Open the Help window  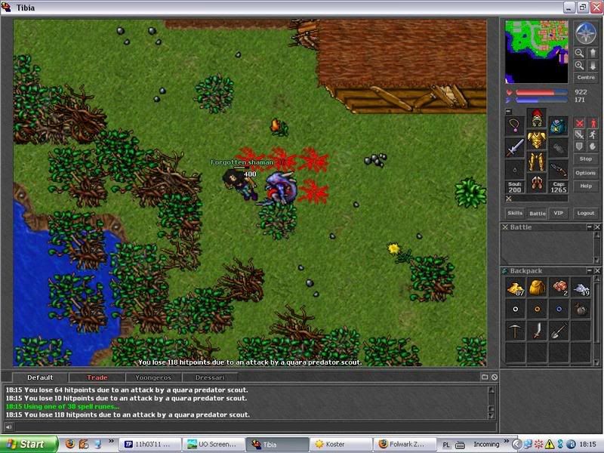tap(586, 186)
